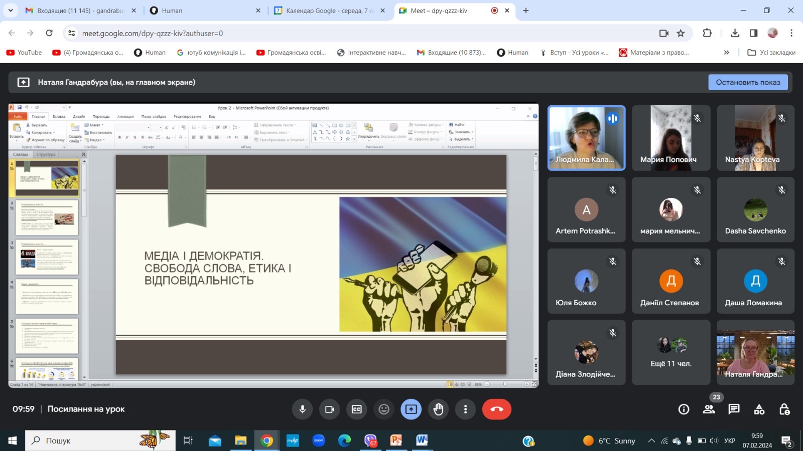Open Анимация ribbon tab
Image resolution: width=803 pixels, height=451 pixels.
click(125, 116)
